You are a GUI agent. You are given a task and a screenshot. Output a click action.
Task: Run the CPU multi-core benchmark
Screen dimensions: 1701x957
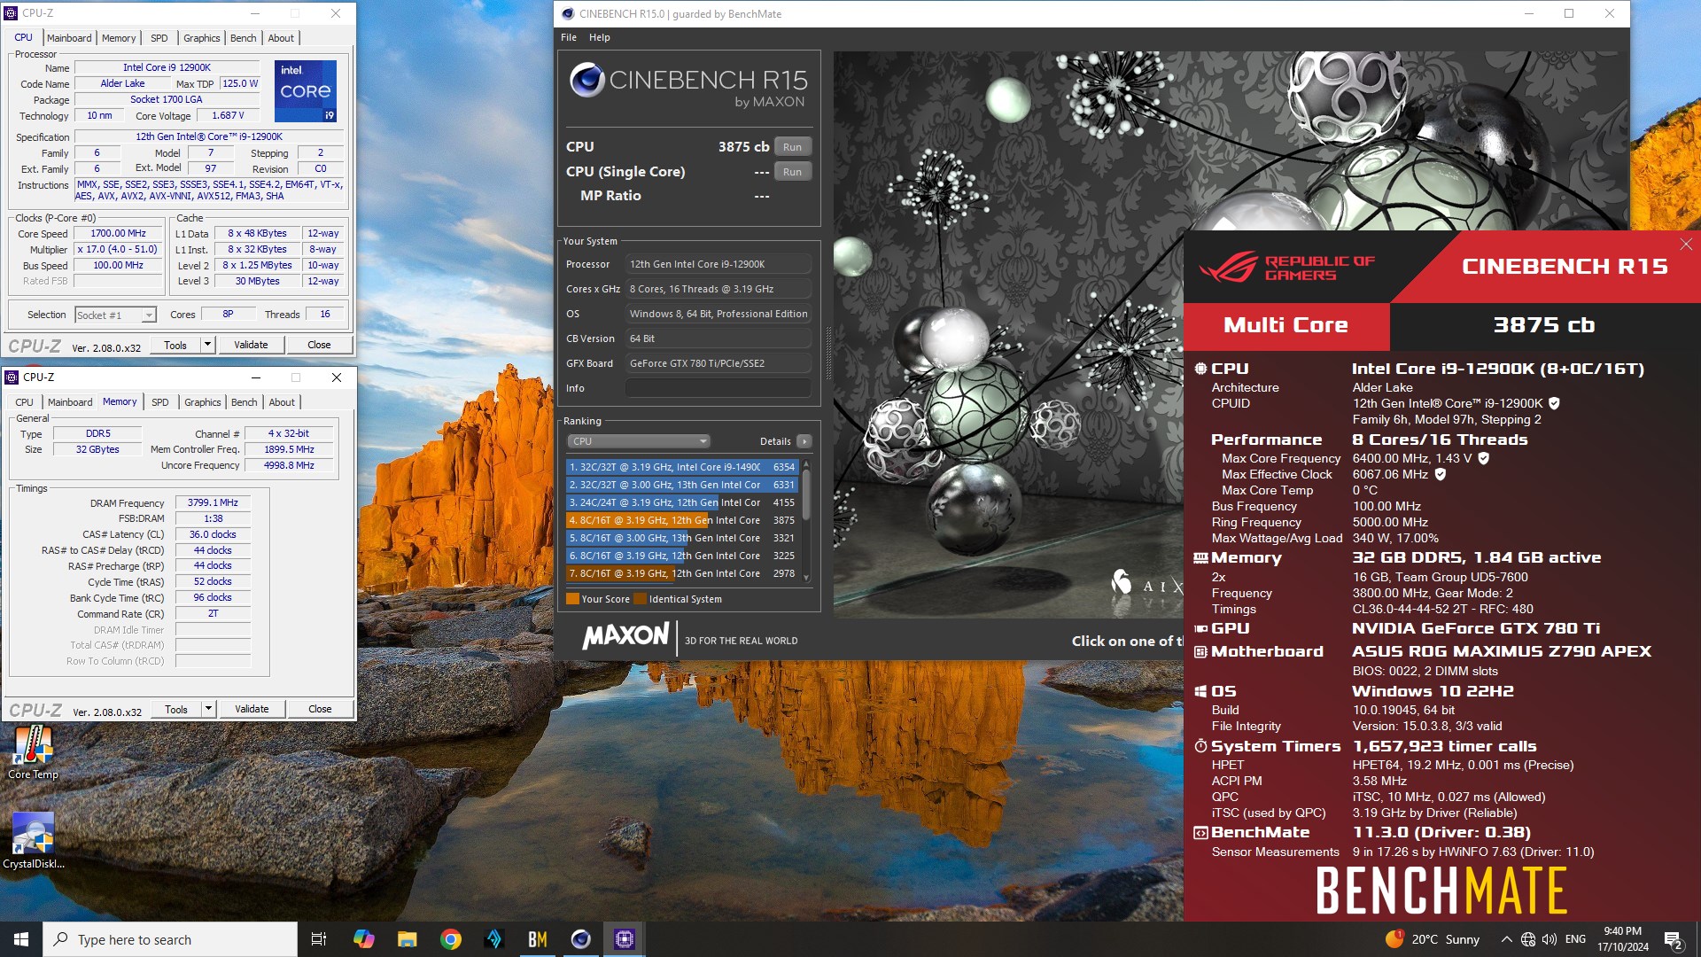click(793, 147)
